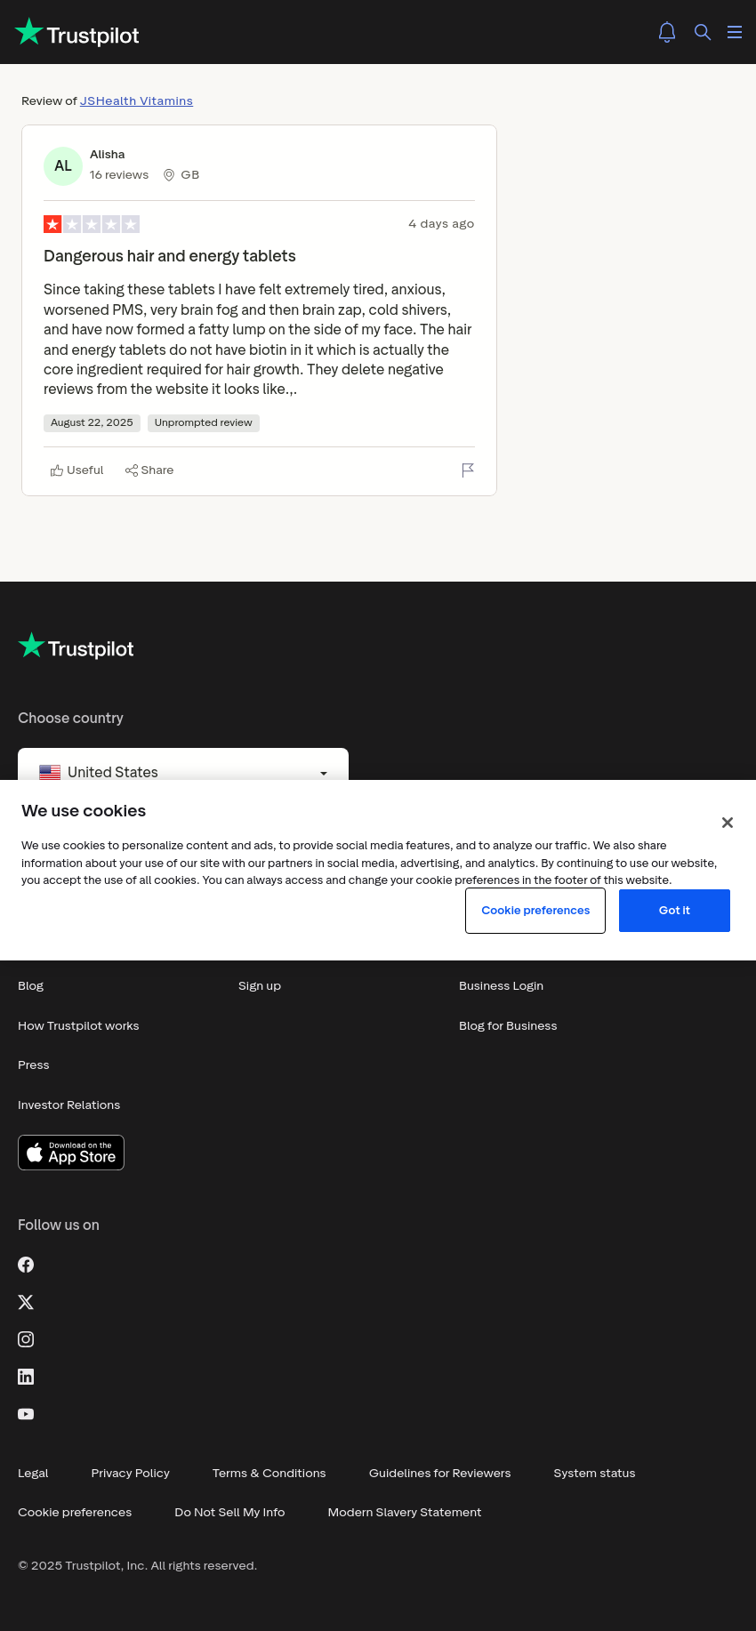Open the JSHealth Vitamins link
Image resolution: width=756 pixels, height=1631 pixels.
(136, 101)
